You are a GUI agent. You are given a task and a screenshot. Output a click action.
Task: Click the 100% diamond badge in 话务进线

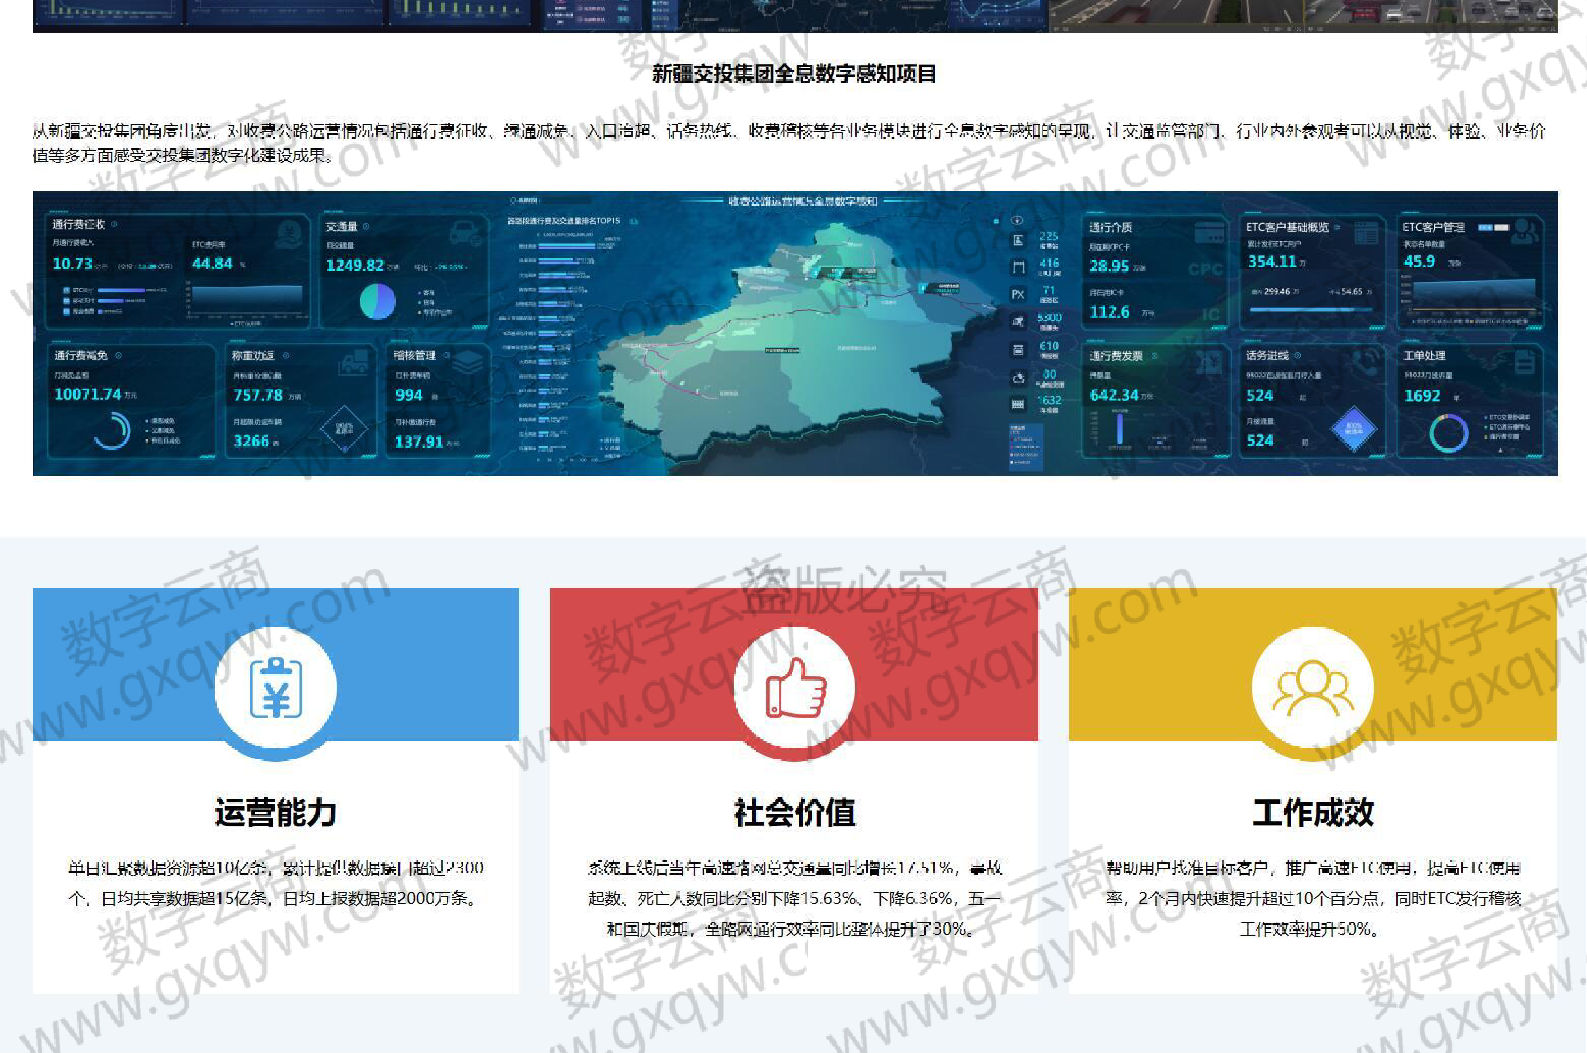tap(1354, 428)
